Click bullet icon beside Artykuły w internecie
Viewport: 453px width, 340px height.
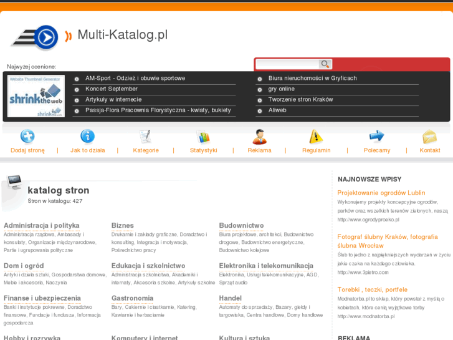[x=77, y=100]
